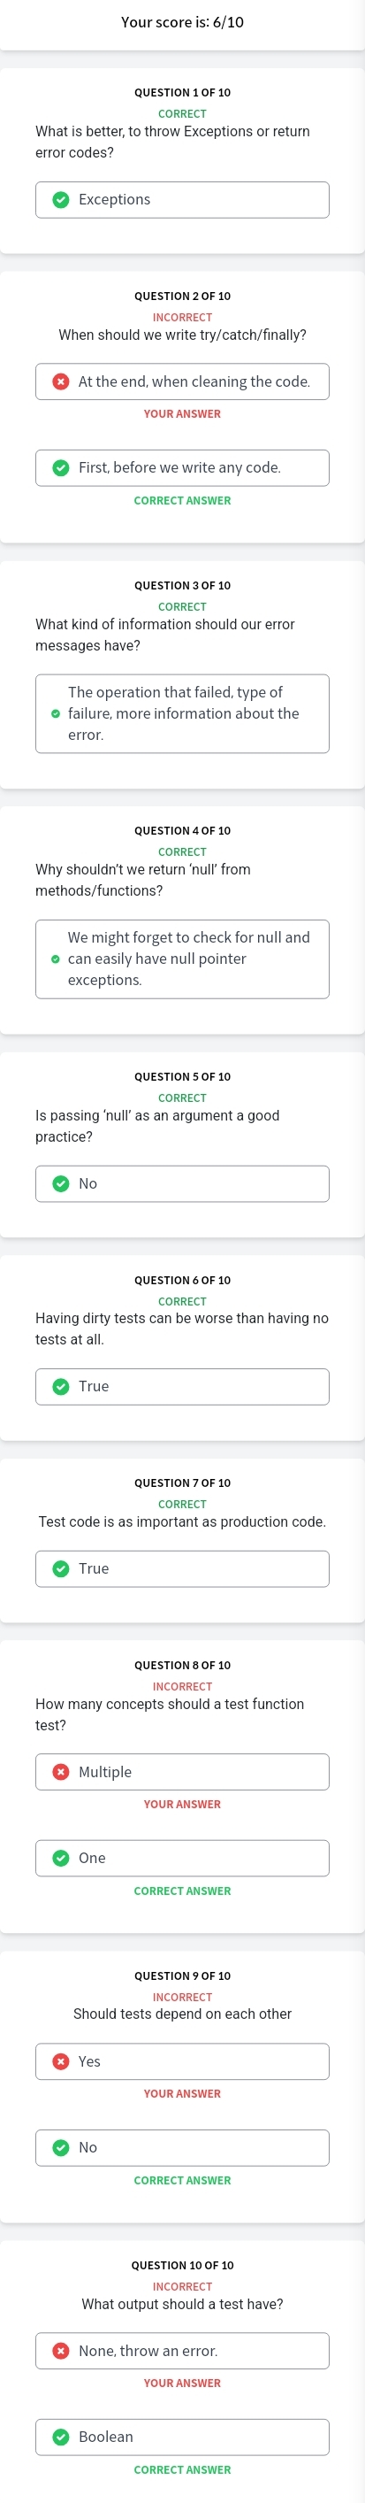Click the 'Test code is as important' question text
365x2503 pixels.
pos(182,1521)
